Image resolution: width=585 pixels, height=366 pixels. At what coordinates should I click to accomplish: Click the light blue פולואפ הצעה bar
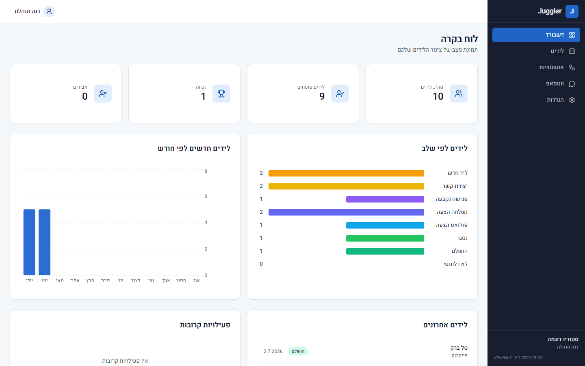pyautogui.click(x=385, y=225)
